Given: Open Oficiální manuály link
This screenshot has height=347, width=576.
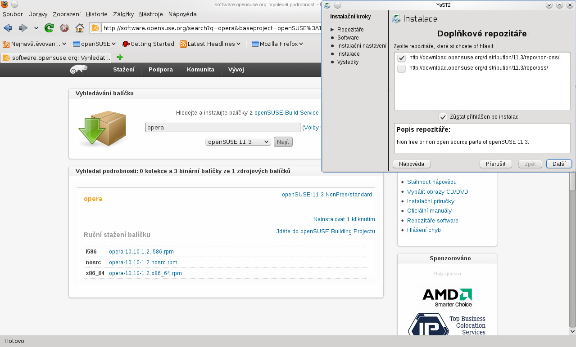Looking at the screenshot, I should [x=429, y=211].
